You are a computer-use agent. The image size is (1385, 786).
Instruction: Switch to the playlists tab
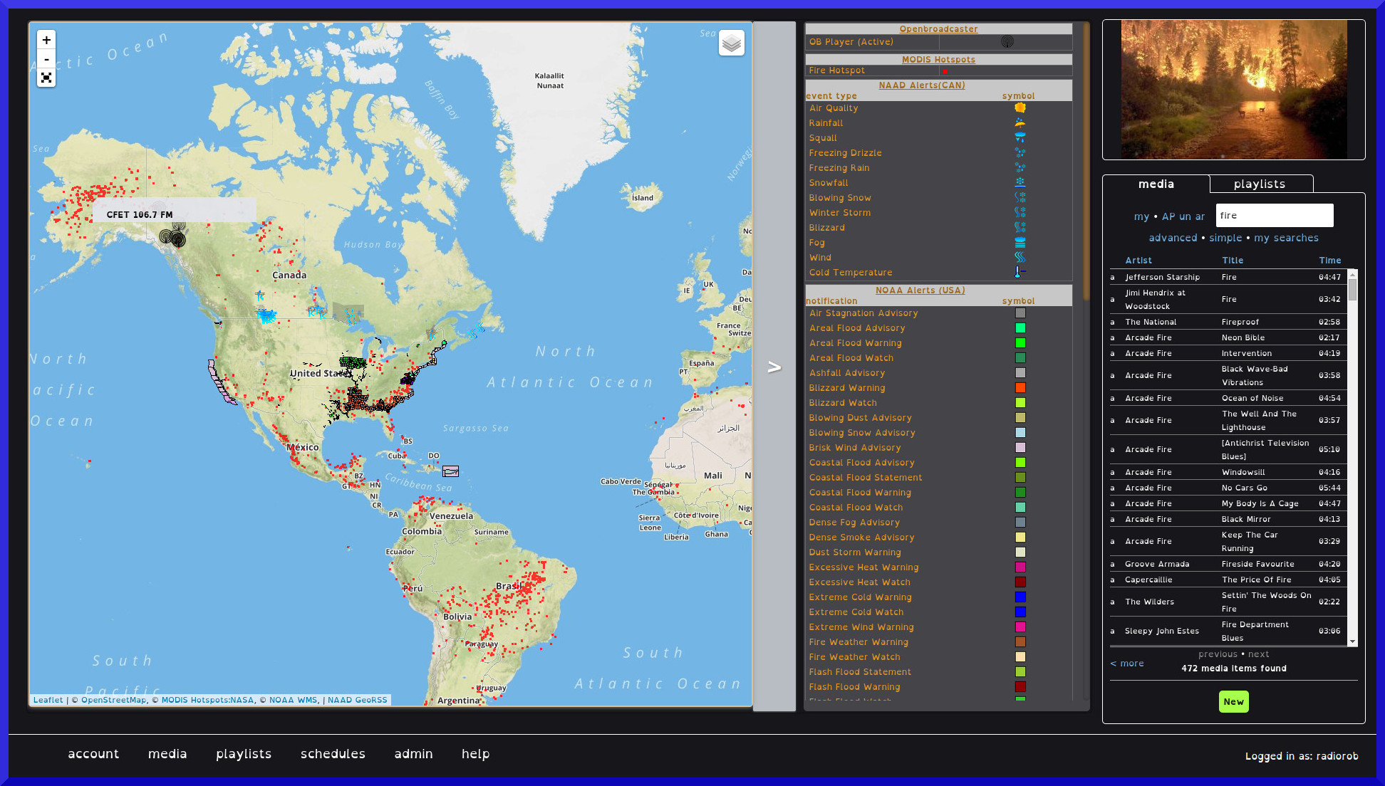point(1259,184)
